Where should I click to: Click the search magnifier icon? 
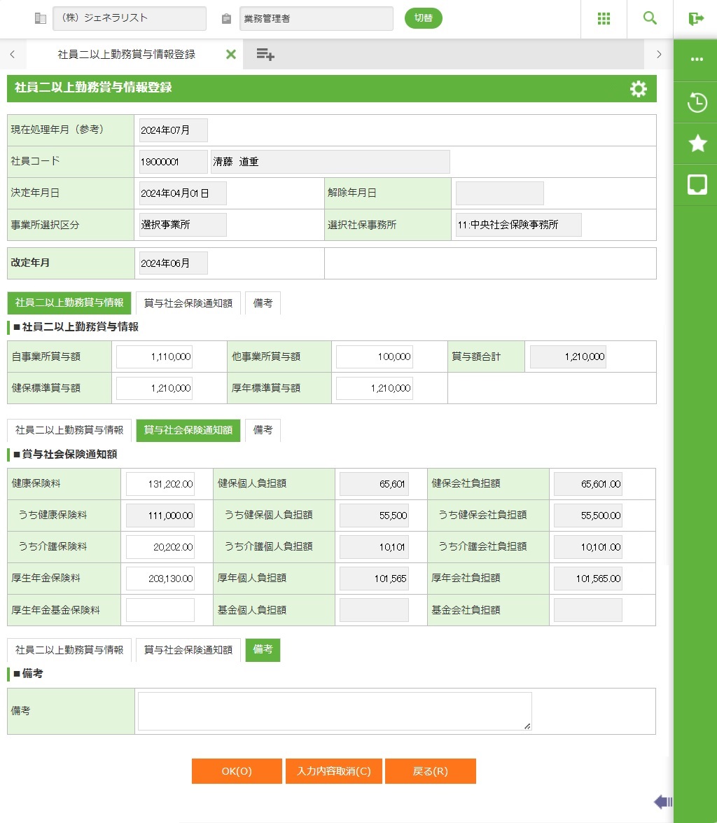pyautogui.click(x=650, y=19)
